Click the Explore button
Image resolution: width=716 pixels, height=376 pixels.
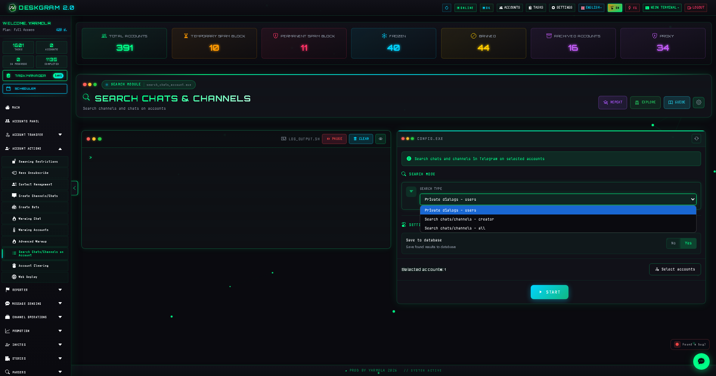(x=645, y=102)
